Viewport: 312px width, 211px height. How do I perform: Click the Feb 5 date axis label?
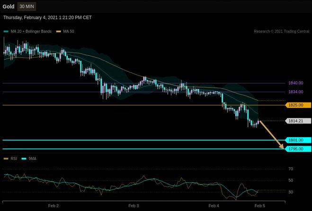click(260, 206)
